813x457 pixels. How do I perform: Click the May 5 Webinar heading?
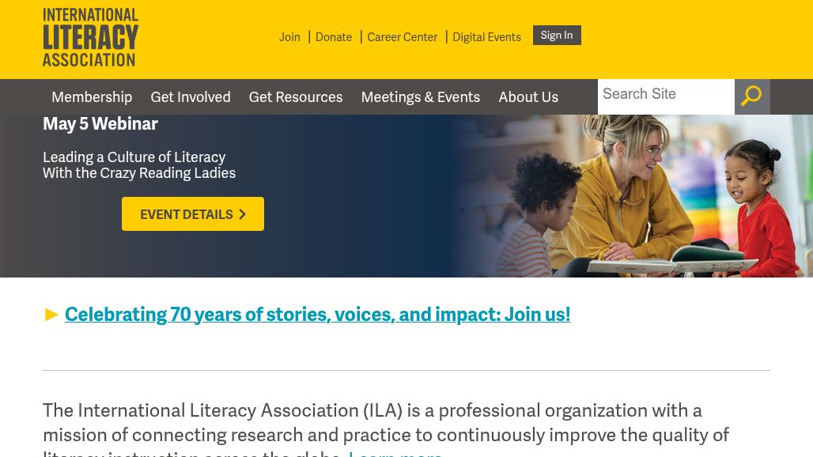point(100,123)
